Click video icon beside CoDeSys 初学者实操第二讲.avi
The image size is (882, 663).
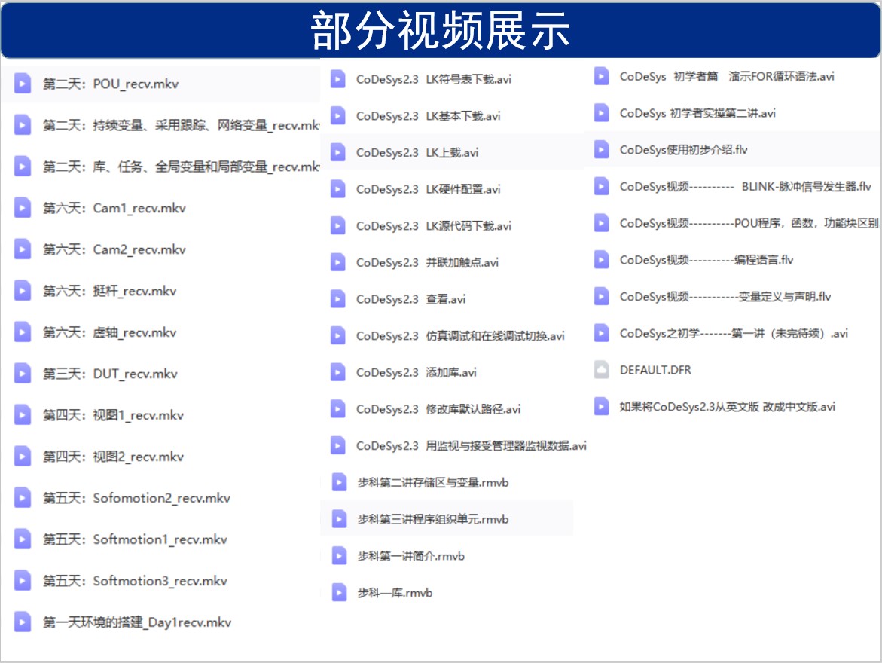pyautogui.click(x=601, y=112)
